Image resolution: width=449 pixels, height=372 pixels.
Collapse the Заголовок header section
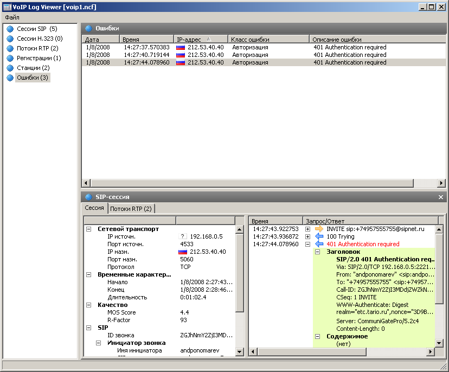click(x=318, y=252)
